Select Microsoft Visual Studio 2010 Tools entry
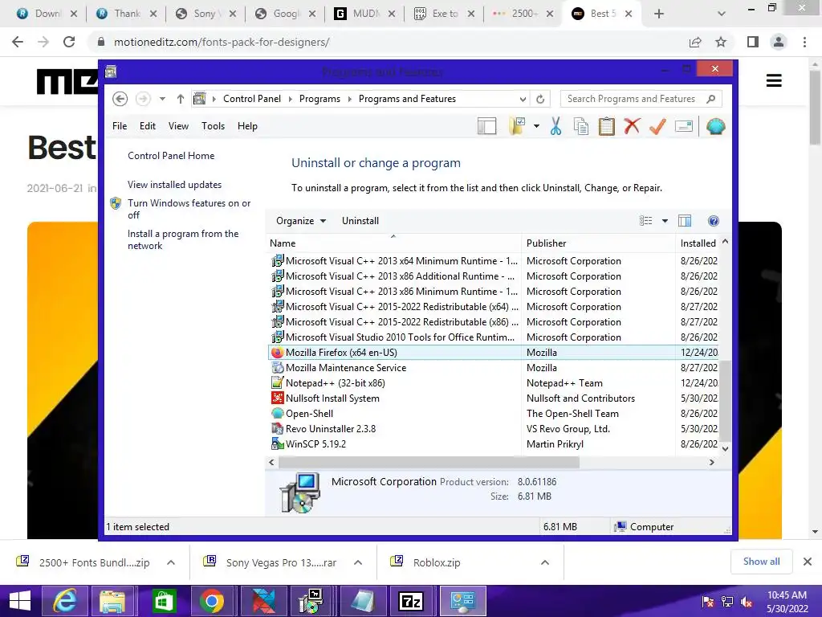Image resolution: width=822 pixels, height=617 pixels. 493,337
